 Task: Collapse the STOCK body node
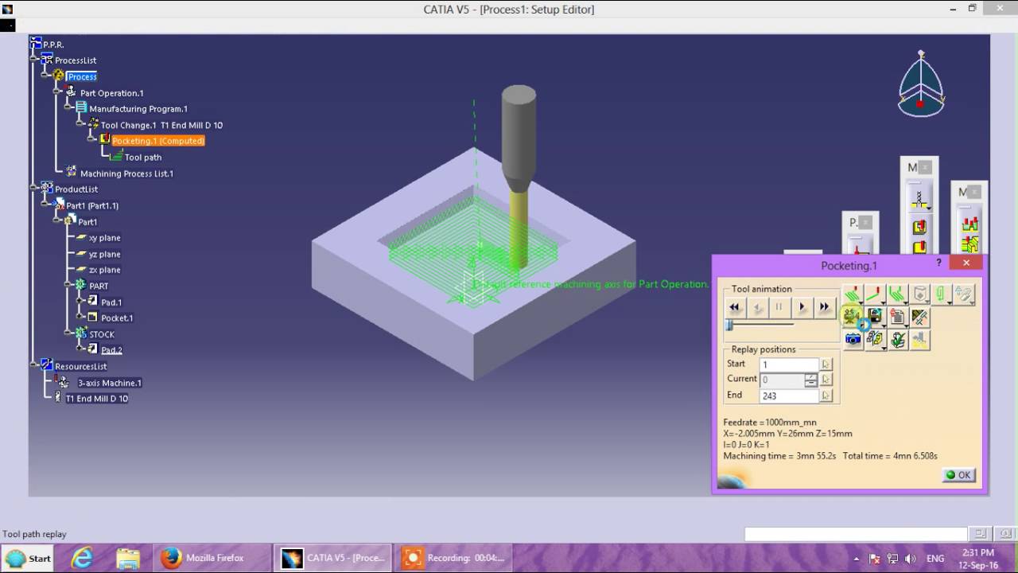pyautogui.click(x=68, y=333)
